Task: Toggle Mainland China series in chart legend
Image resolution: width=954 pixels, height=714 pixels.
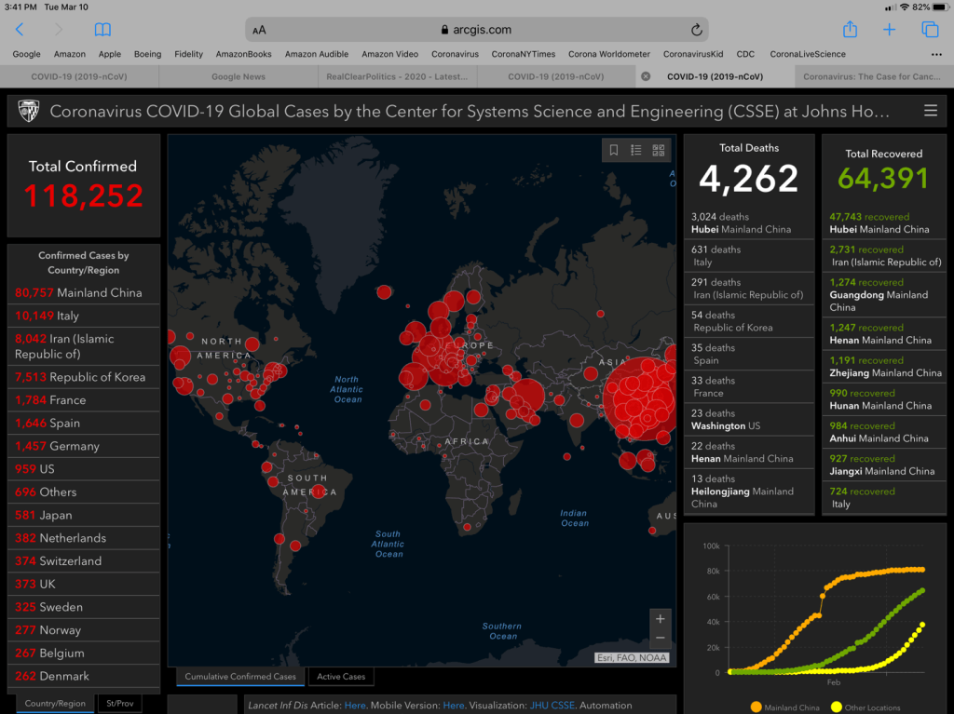Action: [x=784, y=707]
